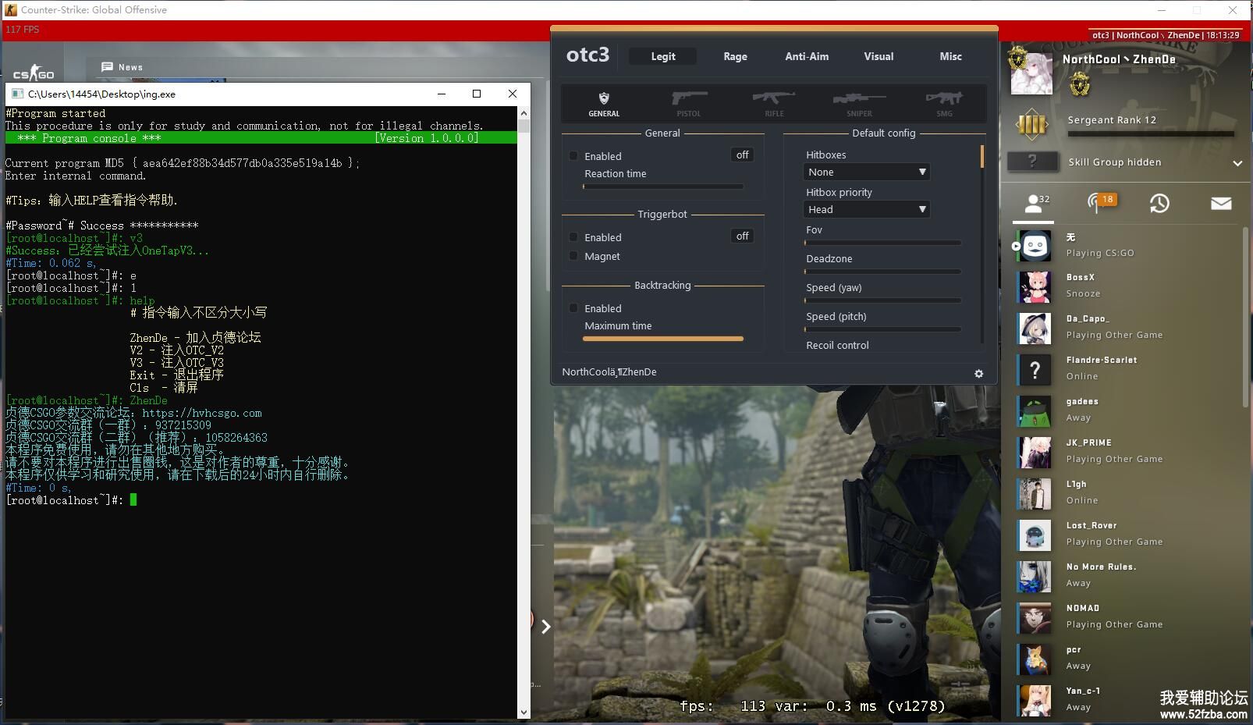Open the invites mail icon
Screen dimensions: 1253x725
(x=1221, y=203)
